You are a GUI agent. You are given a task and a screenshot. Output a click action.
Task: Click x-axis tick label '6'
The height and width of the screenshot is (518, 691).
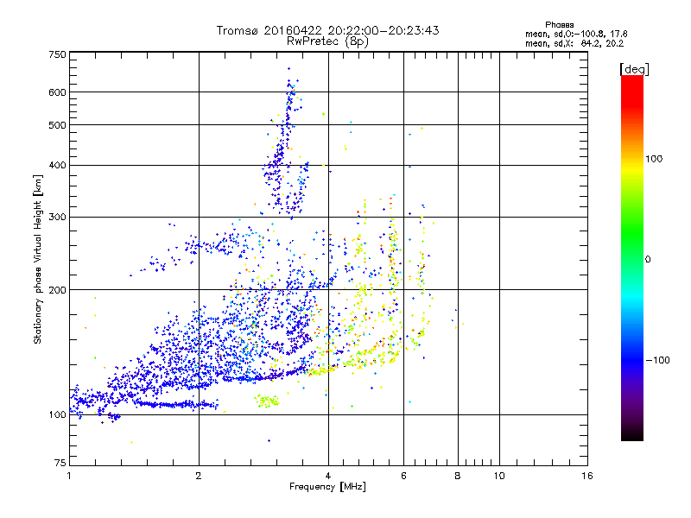403,476
